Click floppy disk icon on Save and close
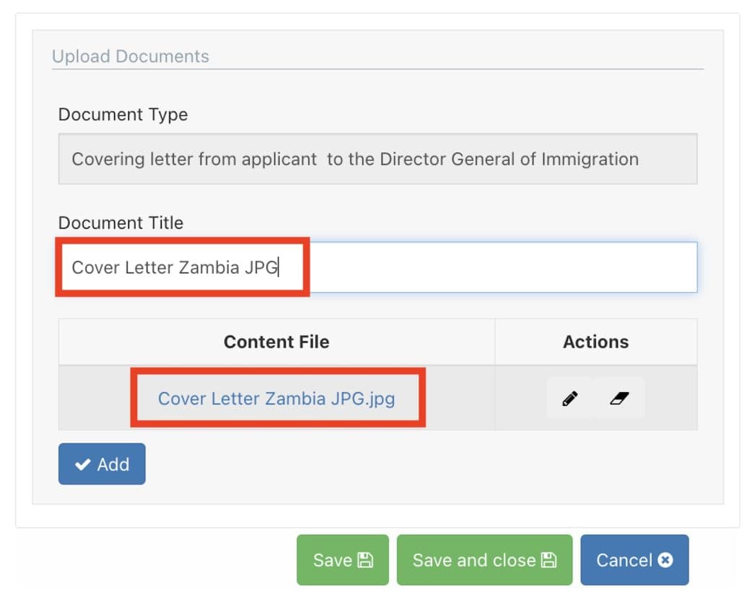Viewport: 752px width, 602px height. click(x=548, y=560)
